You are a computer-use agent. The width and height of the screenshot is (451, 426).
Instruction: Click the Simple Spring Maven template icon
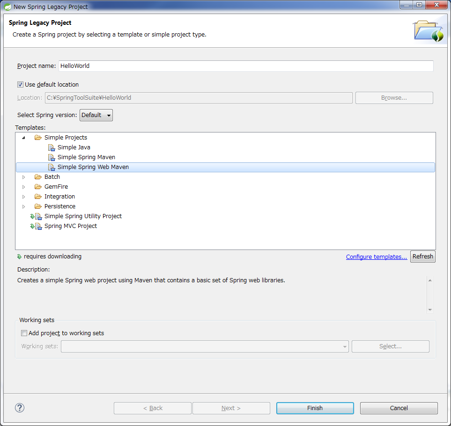click(x=52, y=157)
